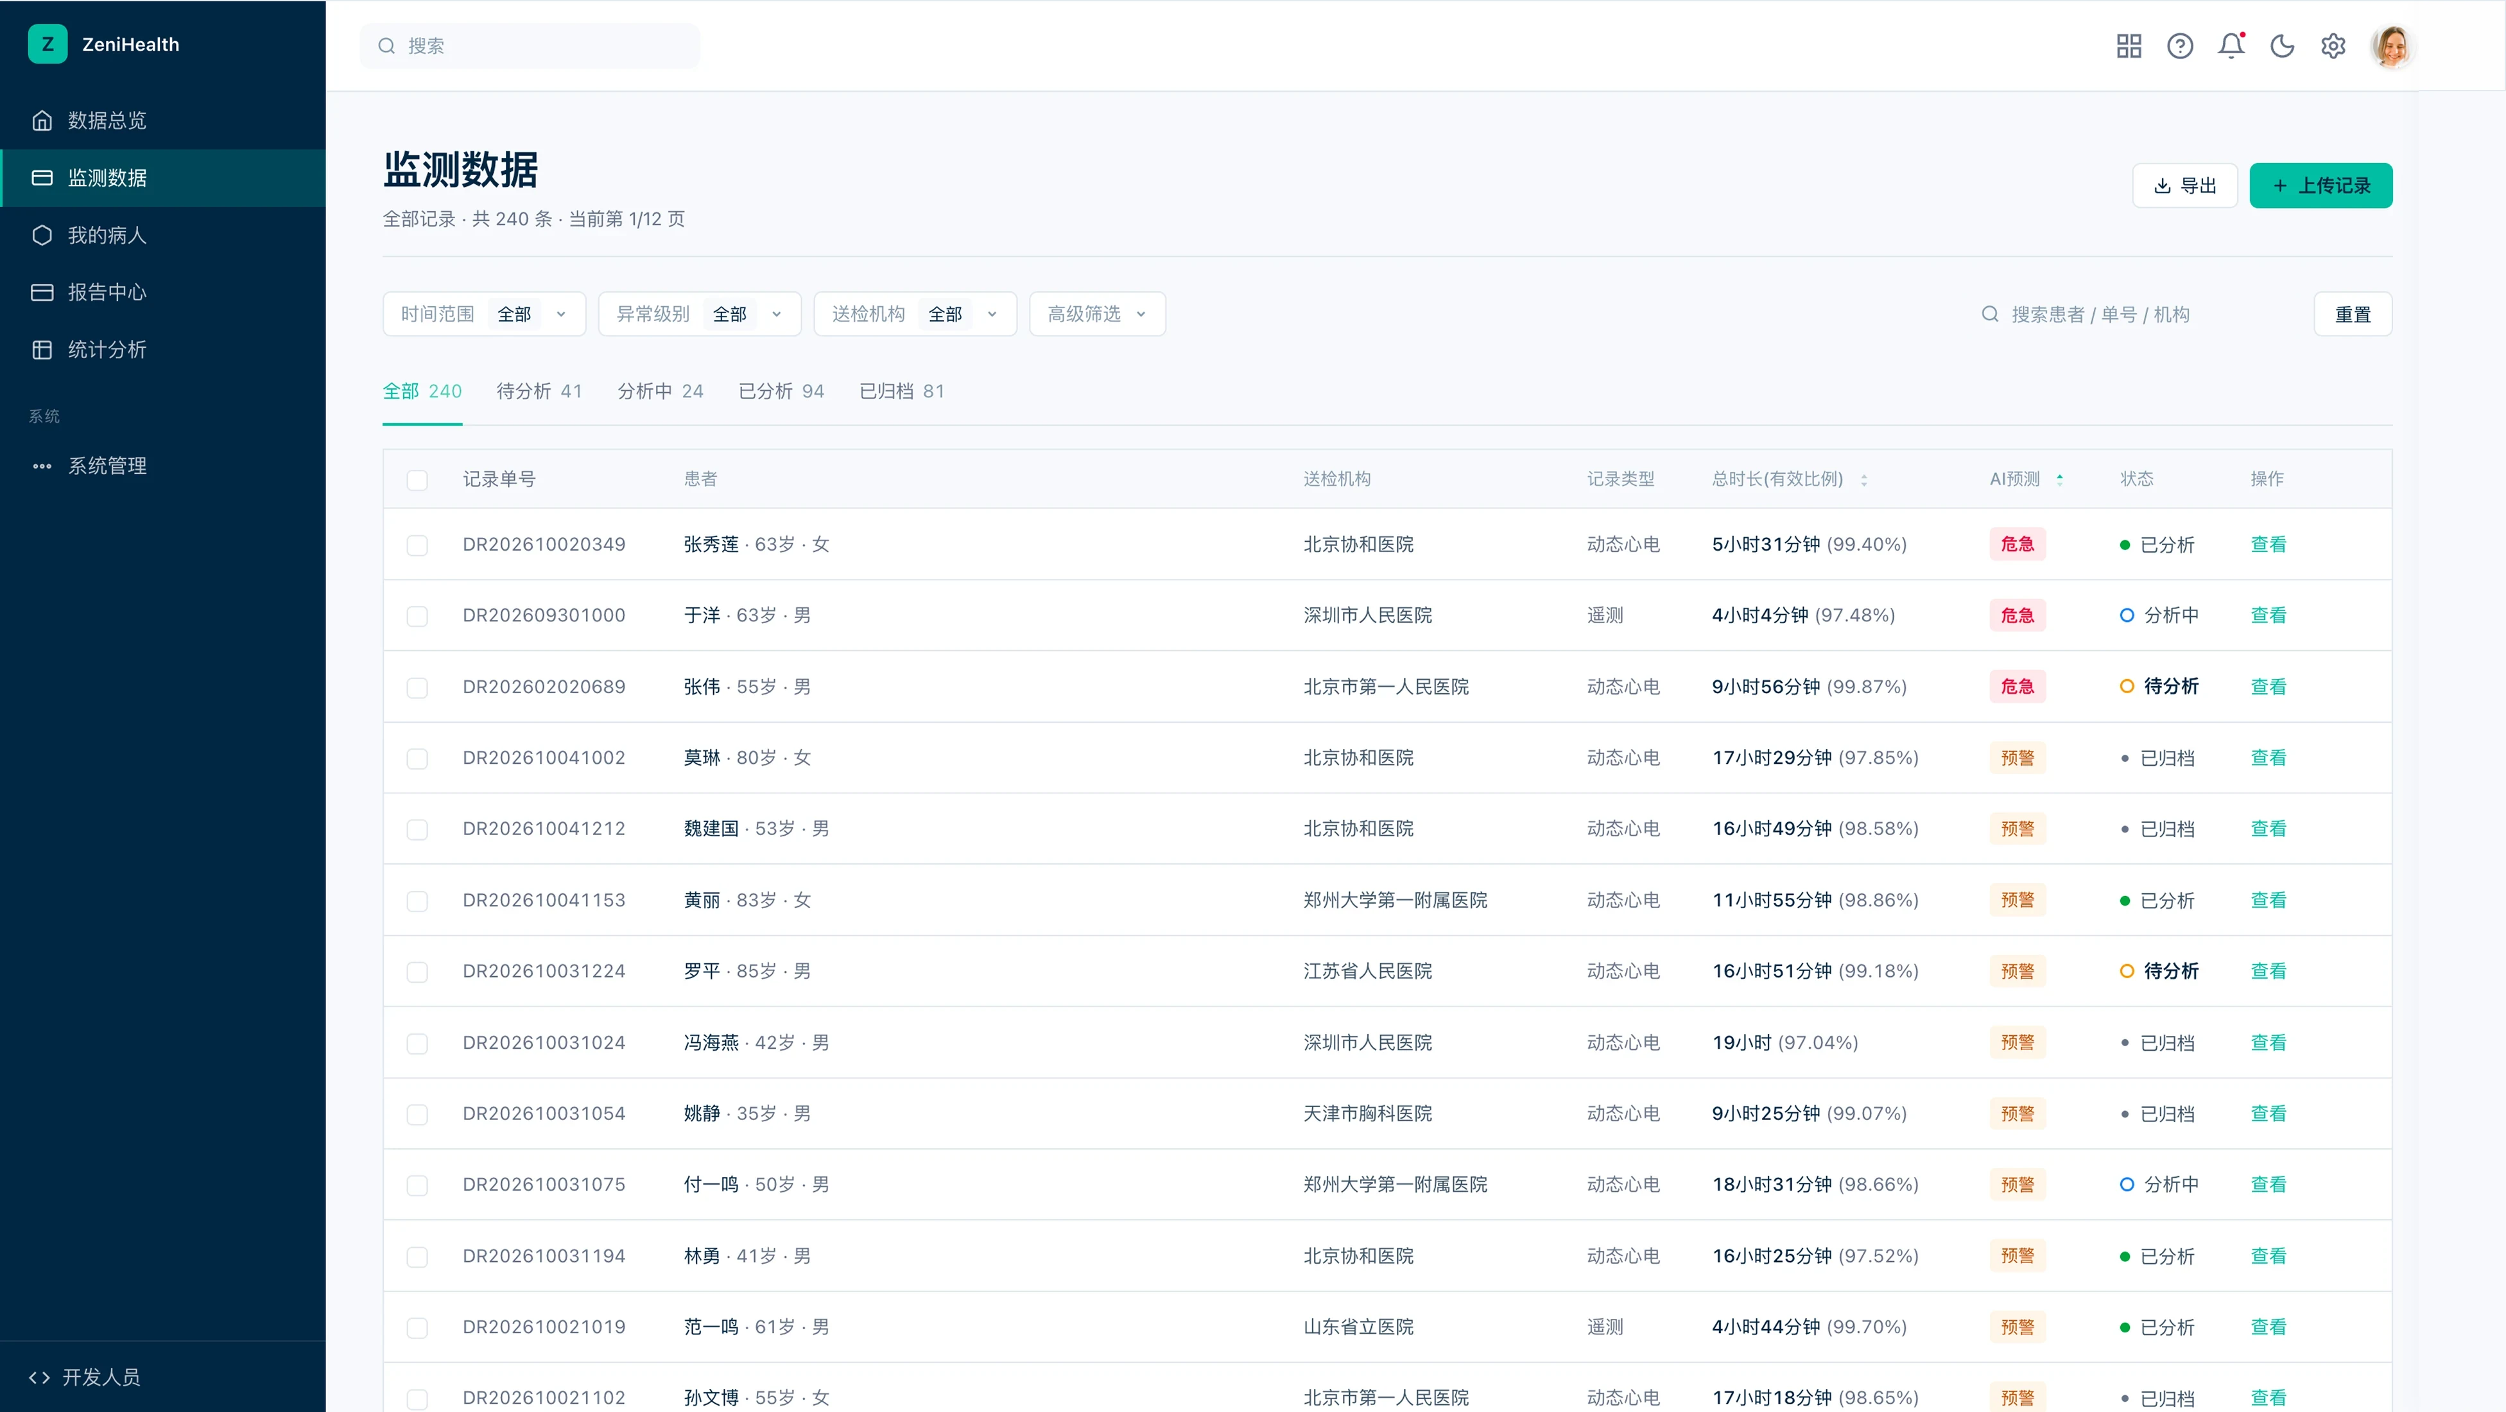Click the ZeniHealth logo icon

tap(48, 44)
